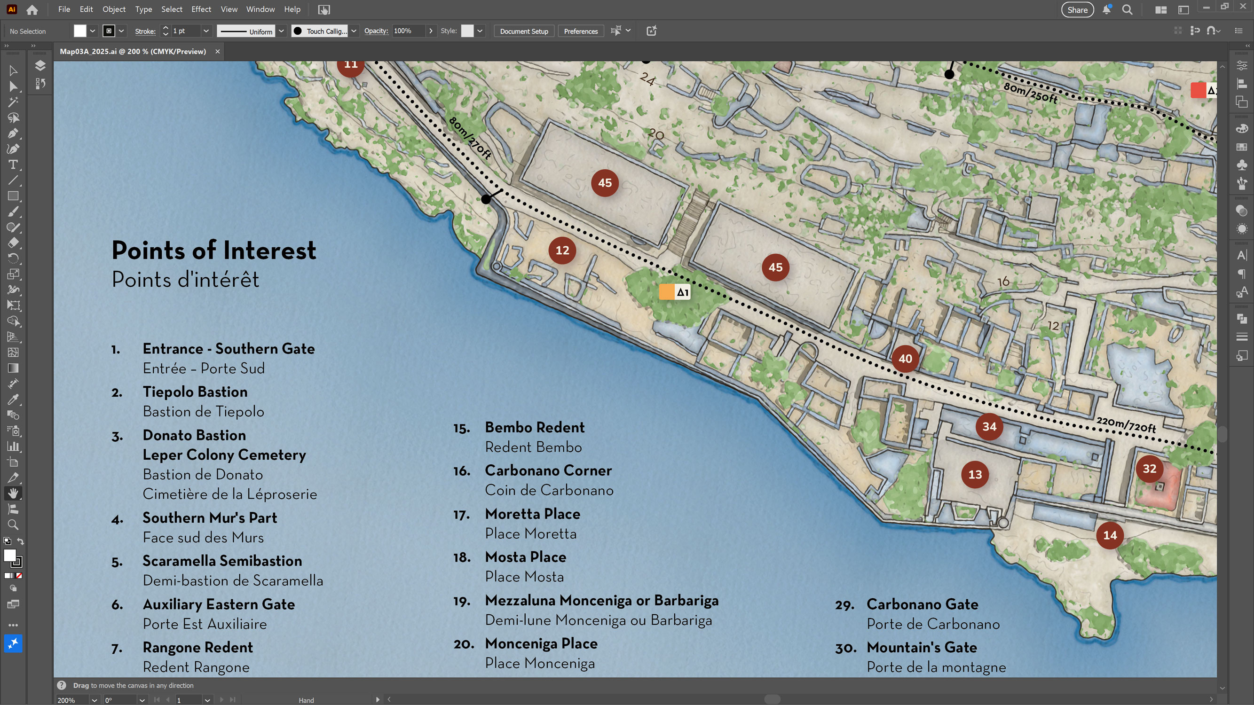This screenshot has height=705, width=1254.
Task: Select the Type tool
Action: pyautogui.click(x=13, y=164)
